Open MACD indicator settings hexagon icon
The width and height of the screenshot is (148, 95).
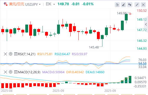[x=11, y=72]
